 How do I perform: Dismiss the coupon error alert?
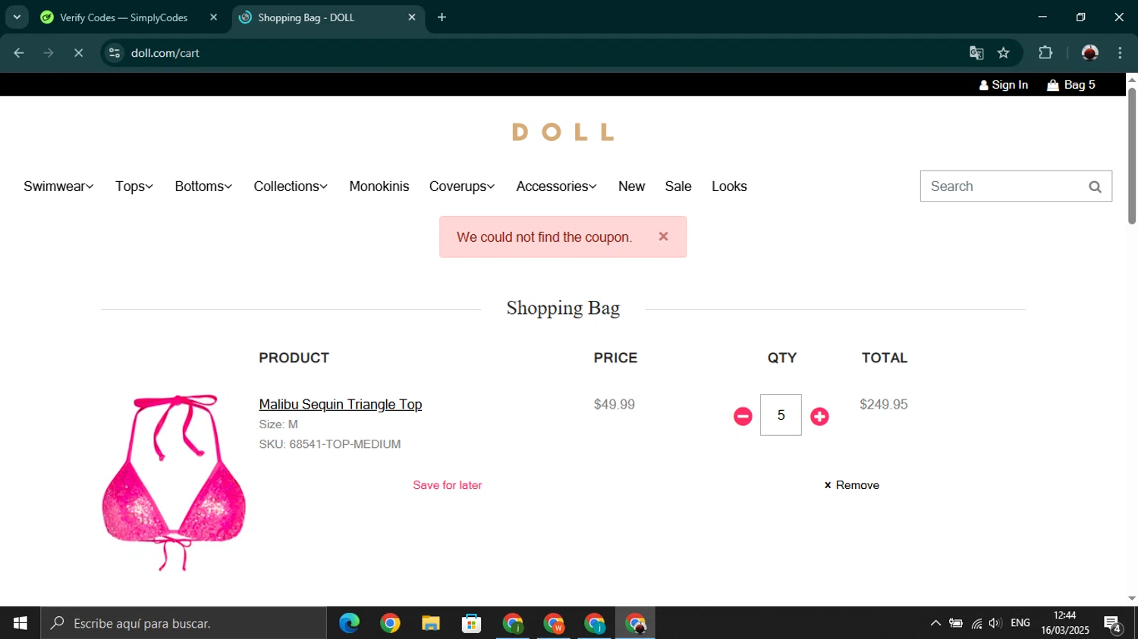[663, 236]
